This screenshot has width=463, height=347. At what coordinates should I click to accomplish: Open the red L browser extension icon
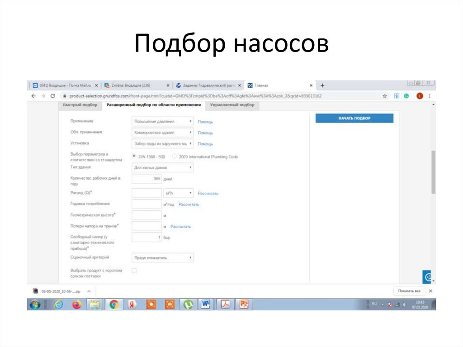[420, 96]
